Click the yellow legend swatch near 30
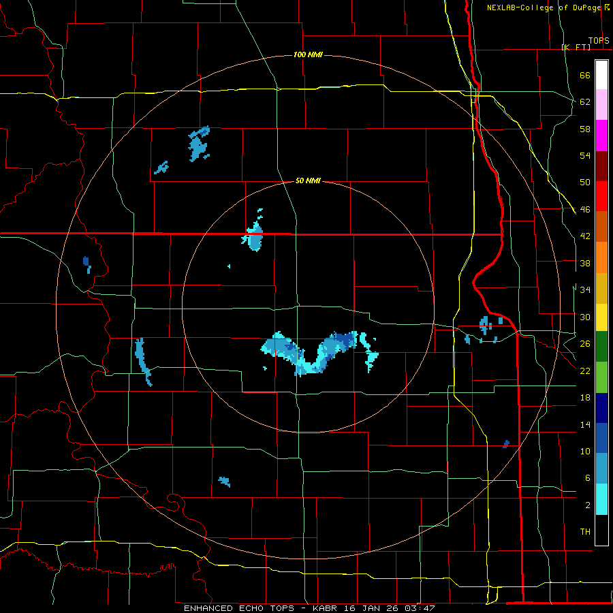This screenshot has width=613, height=613. (x=601, y=317)
